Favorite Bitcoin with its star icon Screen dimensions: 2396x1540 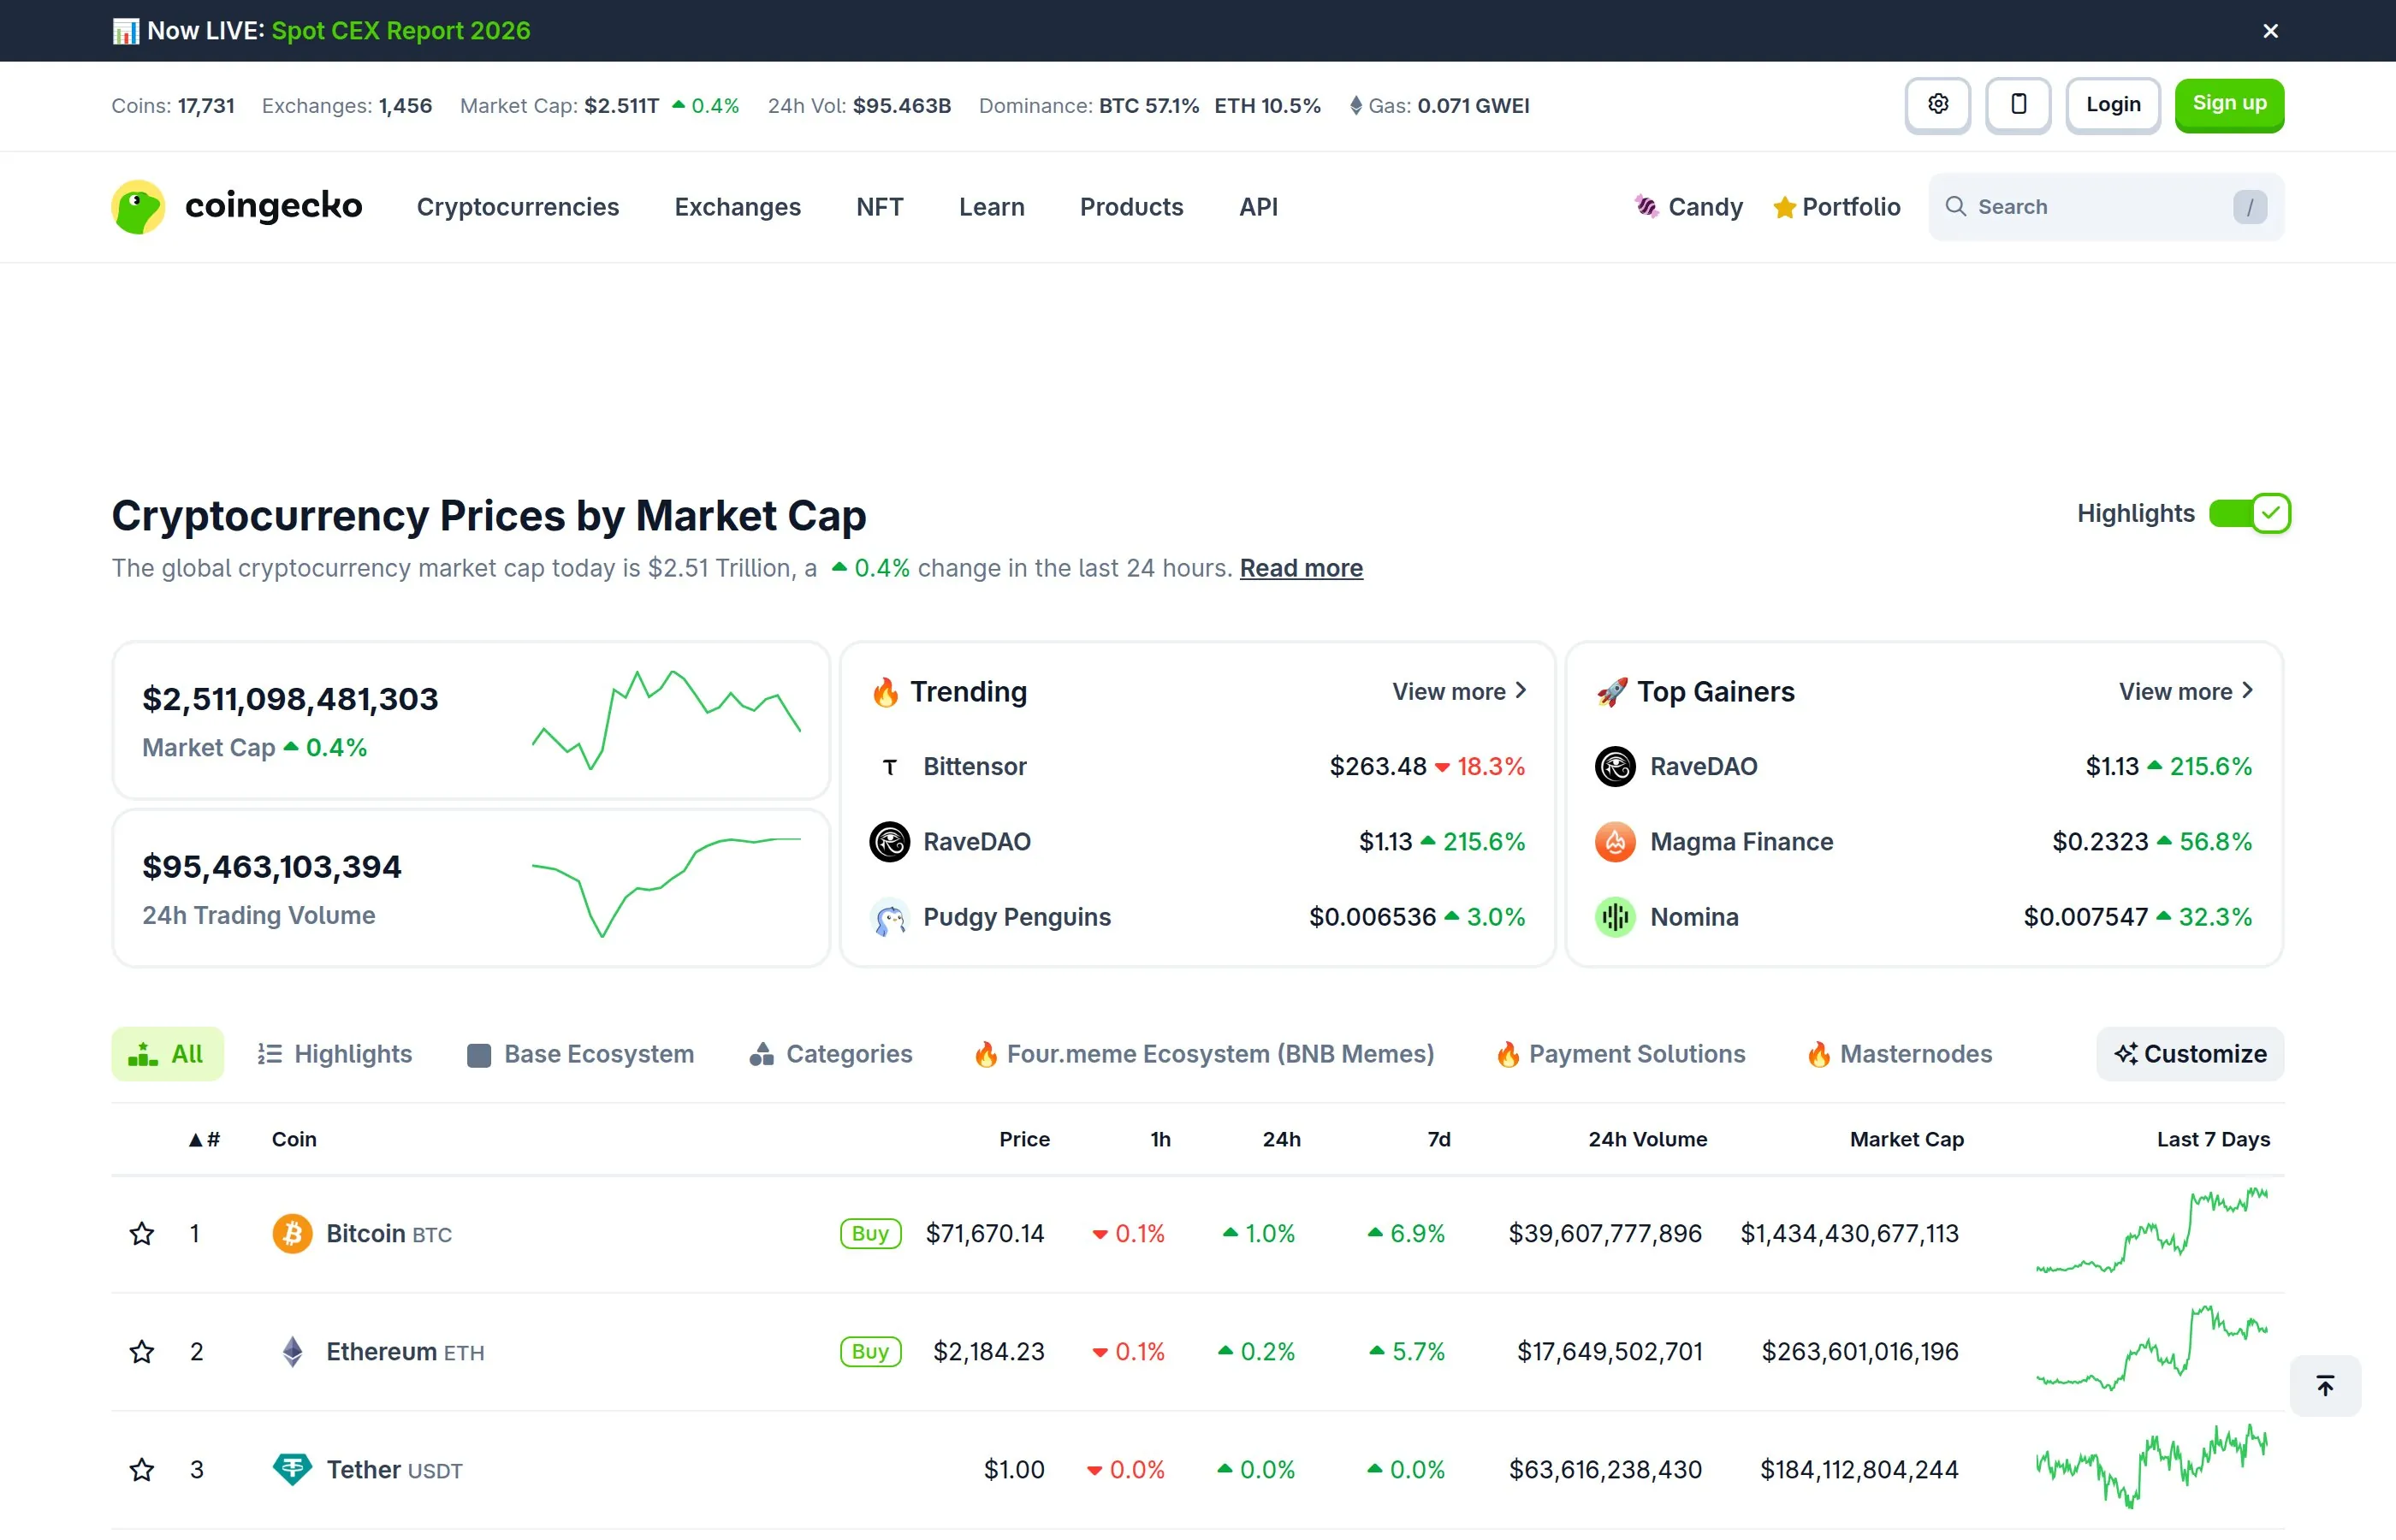click(x=142, y=1233)
